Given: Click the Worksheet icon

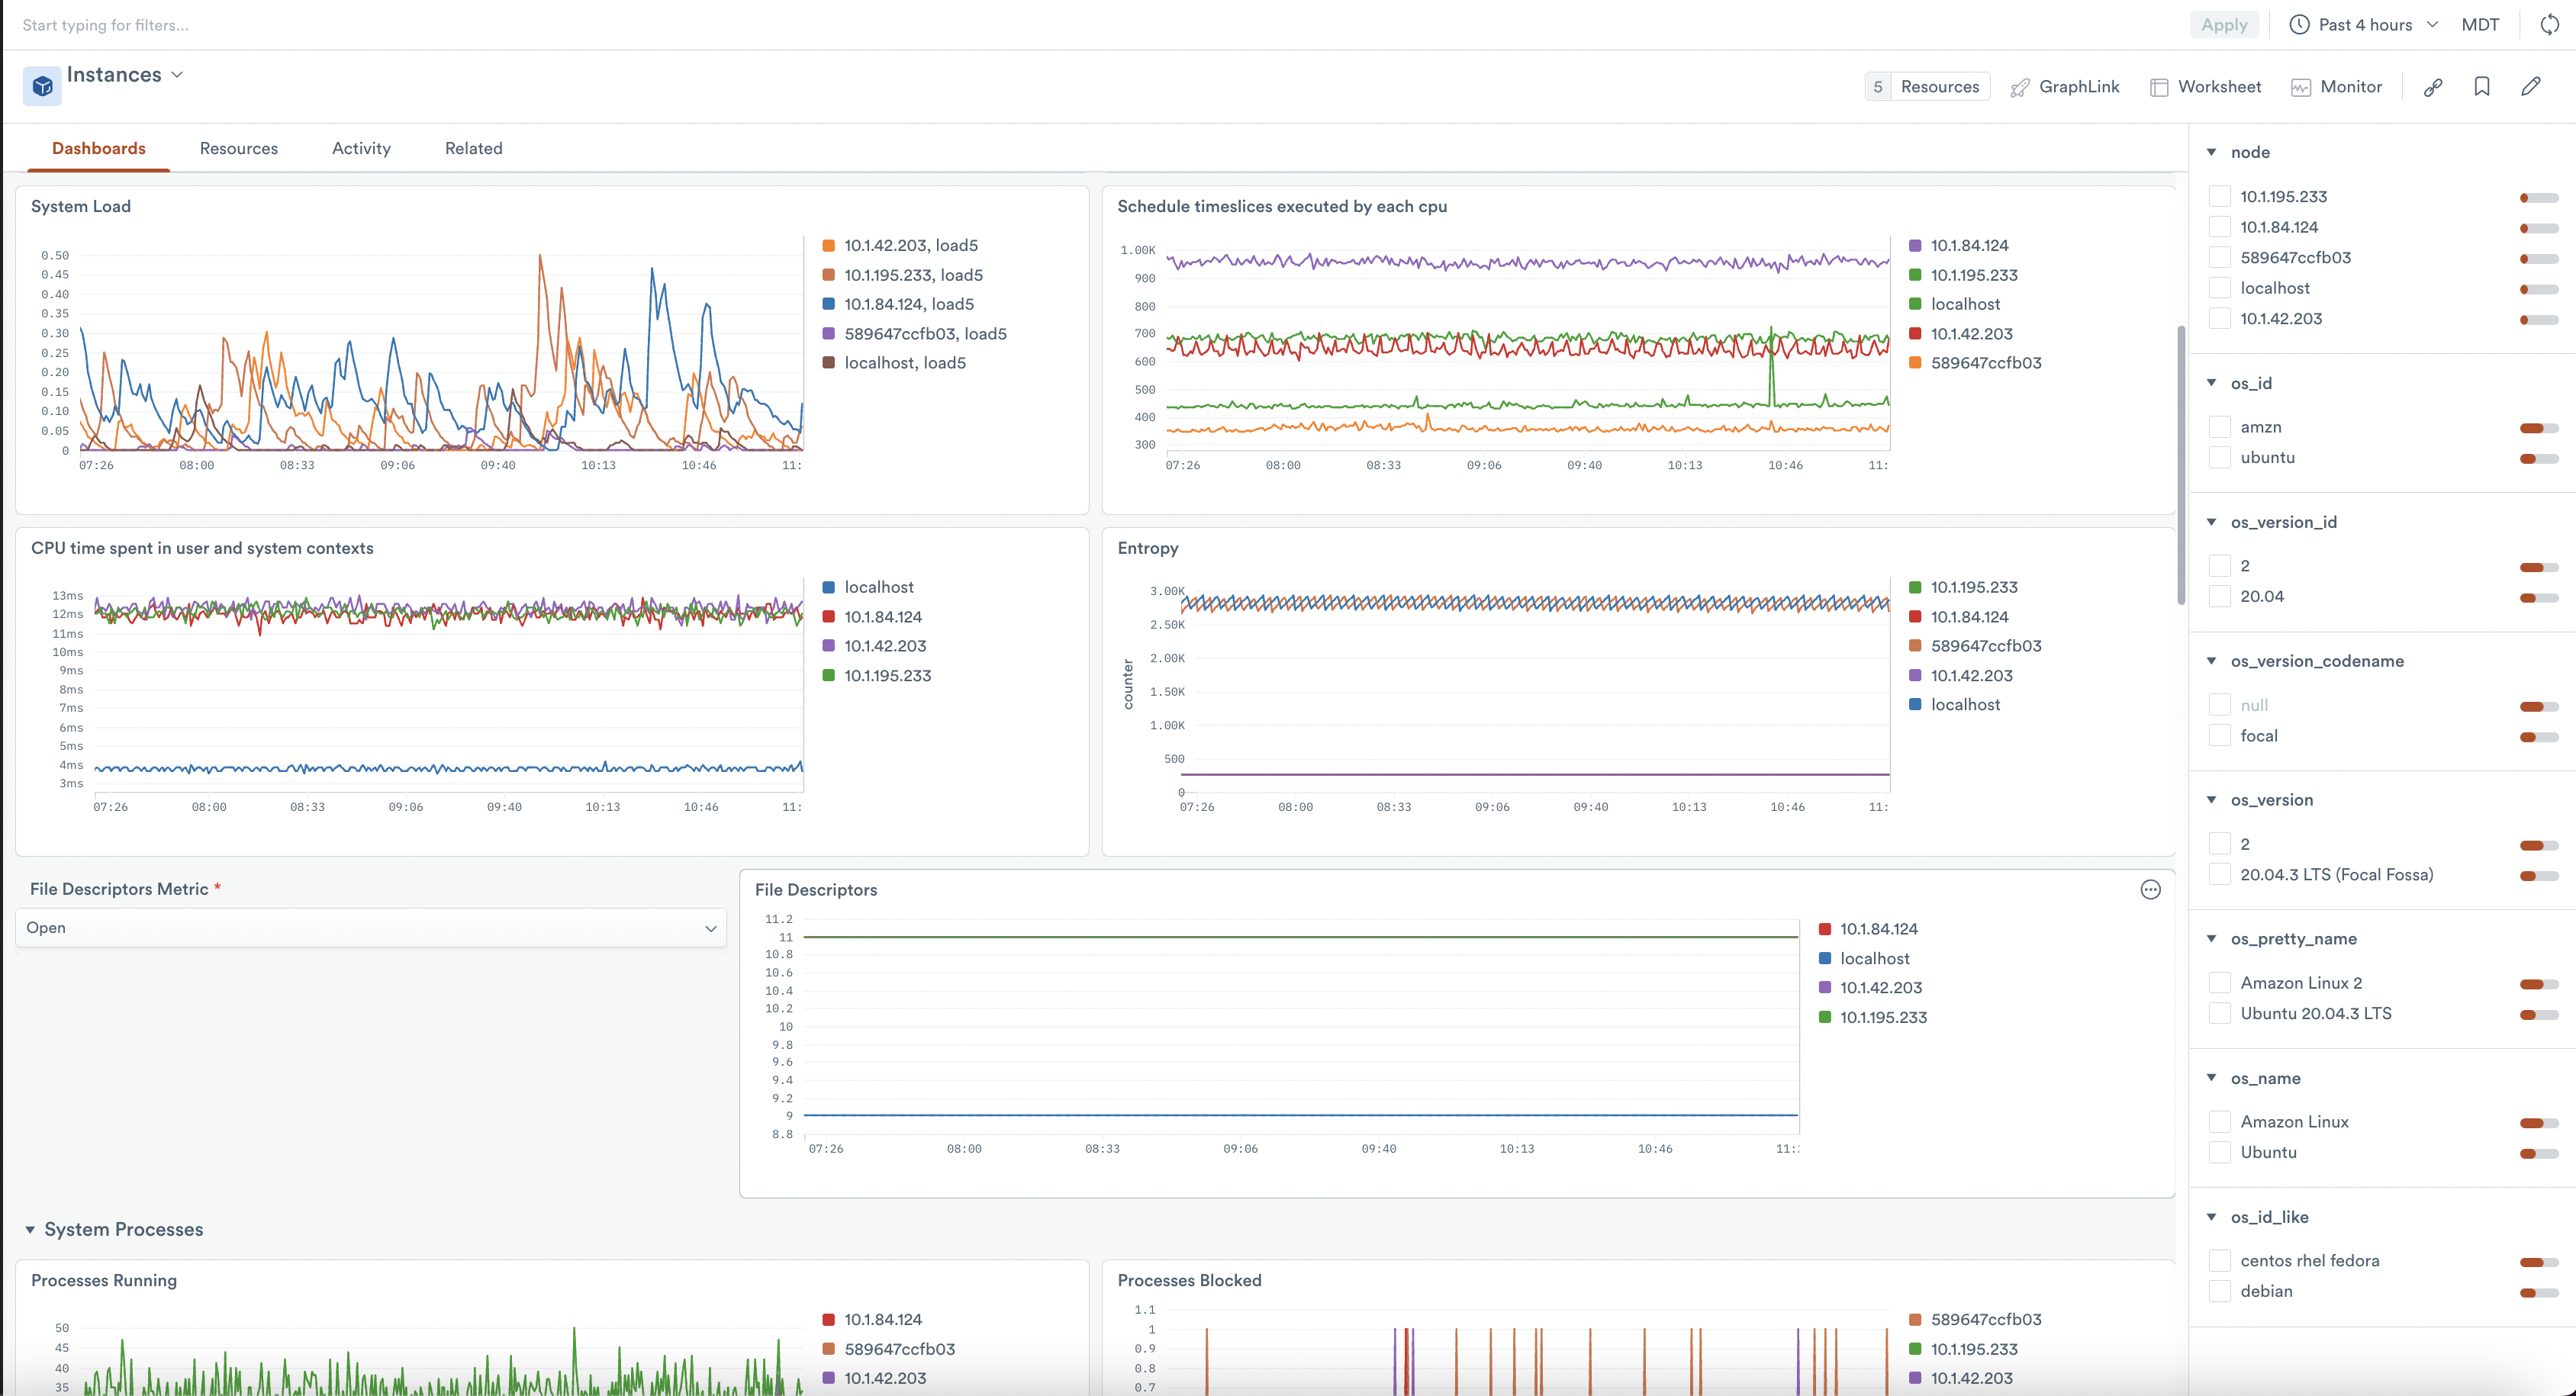Looking at the screenshot, I should [x=2159, y=87].
